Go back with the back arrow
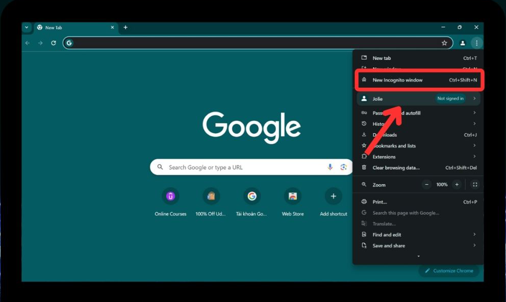Viewport: 506px width, 302px height. pyautogui.click(x=28, y=43)
